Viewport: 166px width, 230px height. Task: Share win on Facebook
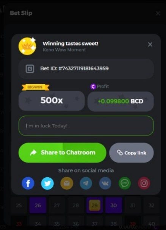coord(28,183)
